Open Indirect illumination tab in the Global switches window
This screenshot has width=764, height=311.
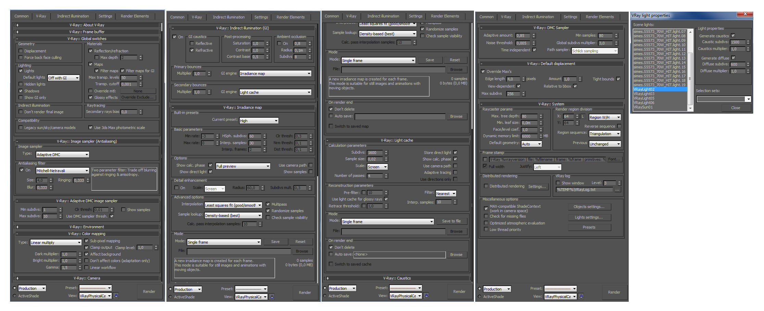pyautogui.click(x=73, y=16)
